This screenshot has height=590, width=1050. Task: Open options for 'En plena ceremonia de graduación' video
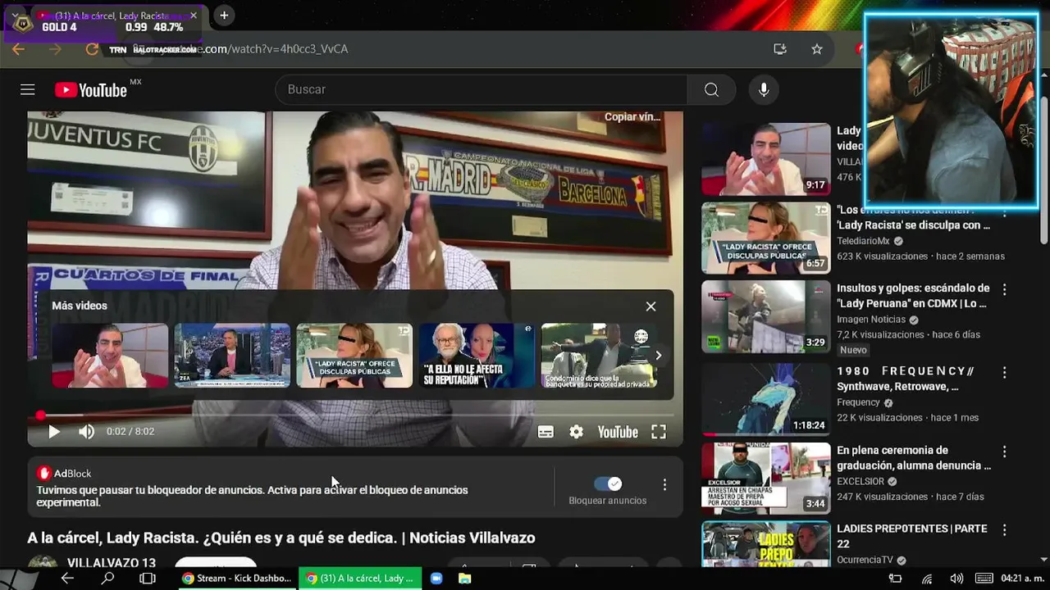click(1004, 452)
